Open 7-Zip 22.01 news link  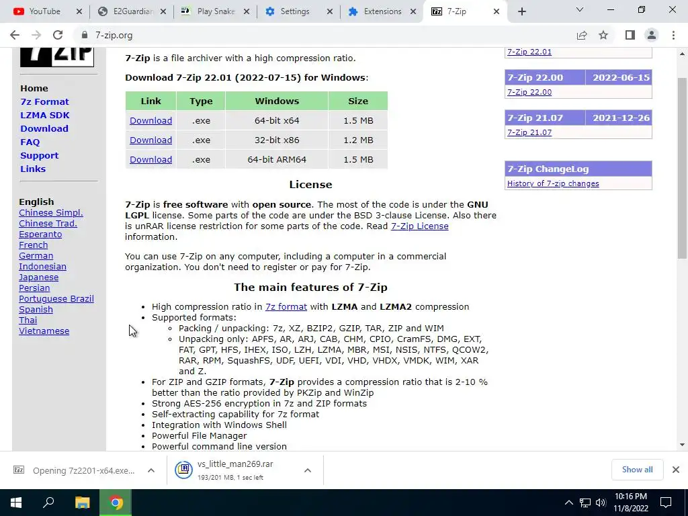coord(529,52)
